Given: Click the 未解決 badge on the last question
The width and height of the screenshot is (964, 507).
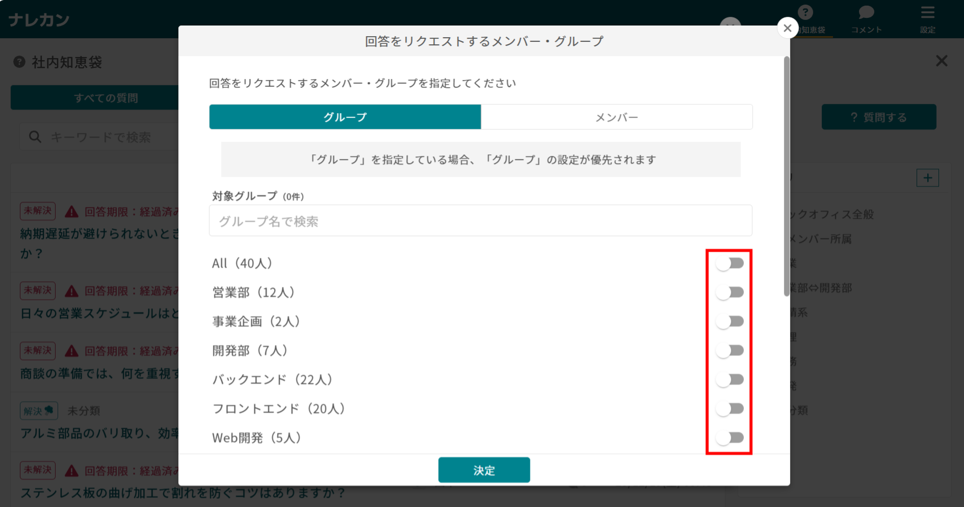Looking at the screenshot, I should coord(37,470).
